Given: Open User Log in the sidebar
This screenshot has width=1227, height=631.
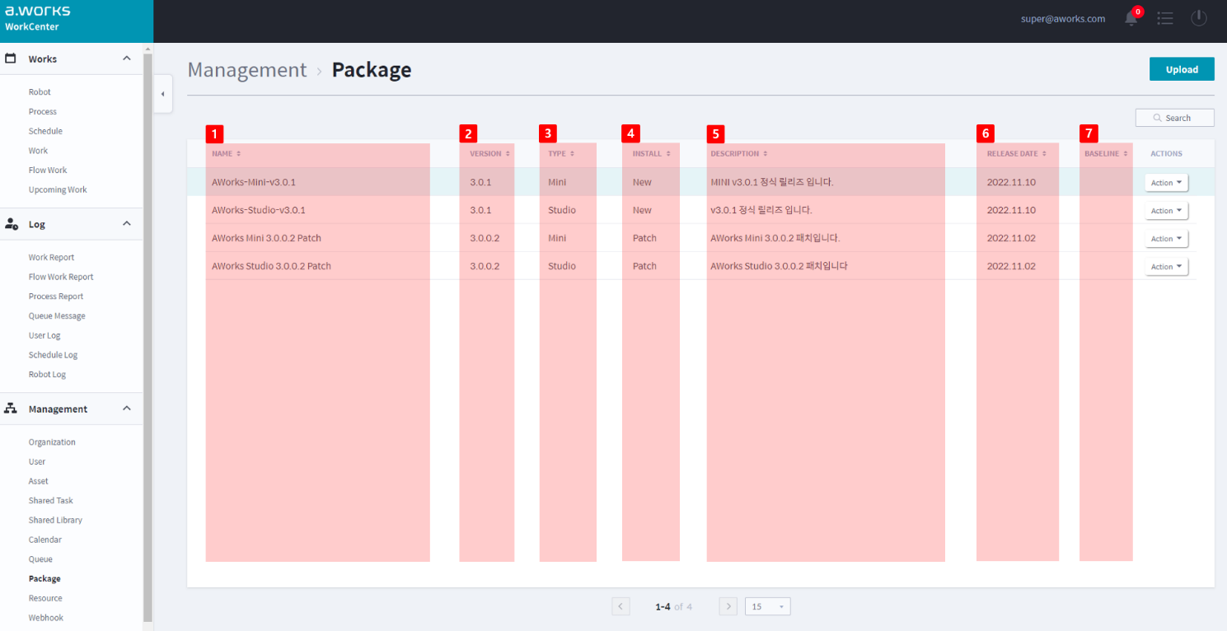Looking at the screenshot, I should (44, 335).
